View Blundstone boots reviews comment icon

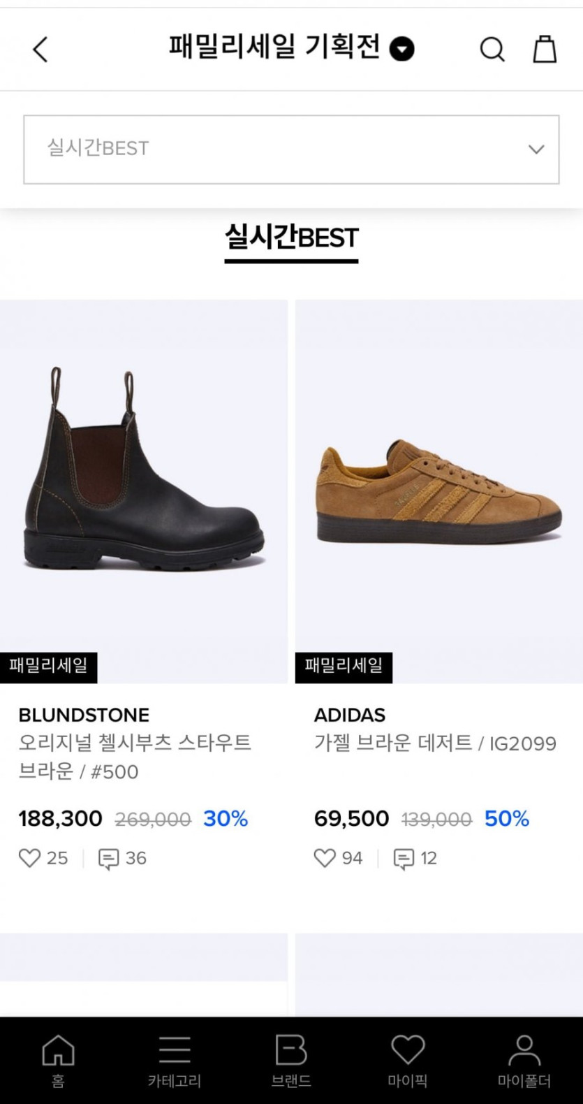109,859
